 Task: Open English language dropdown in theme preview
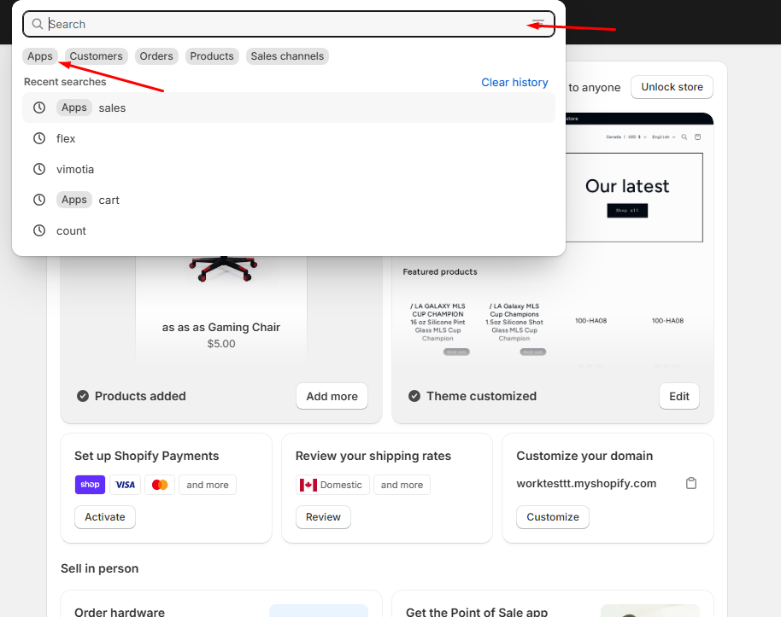[x=663, y=137]
